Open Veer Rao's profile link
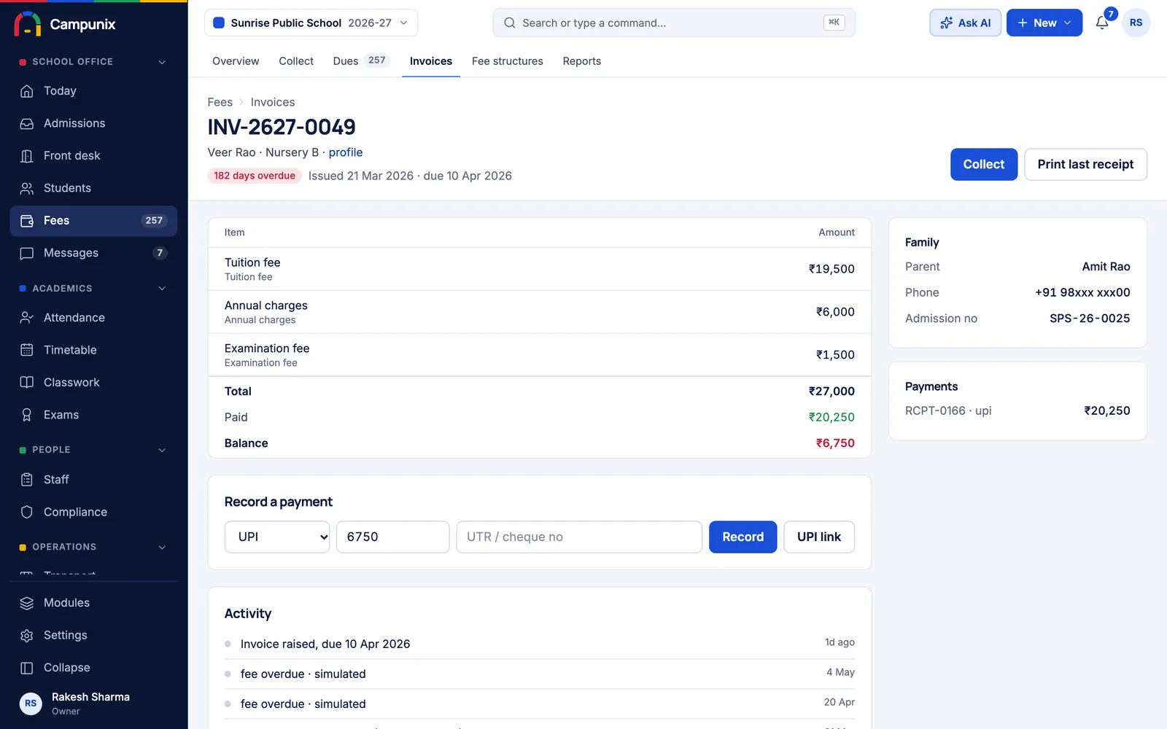 346,152
